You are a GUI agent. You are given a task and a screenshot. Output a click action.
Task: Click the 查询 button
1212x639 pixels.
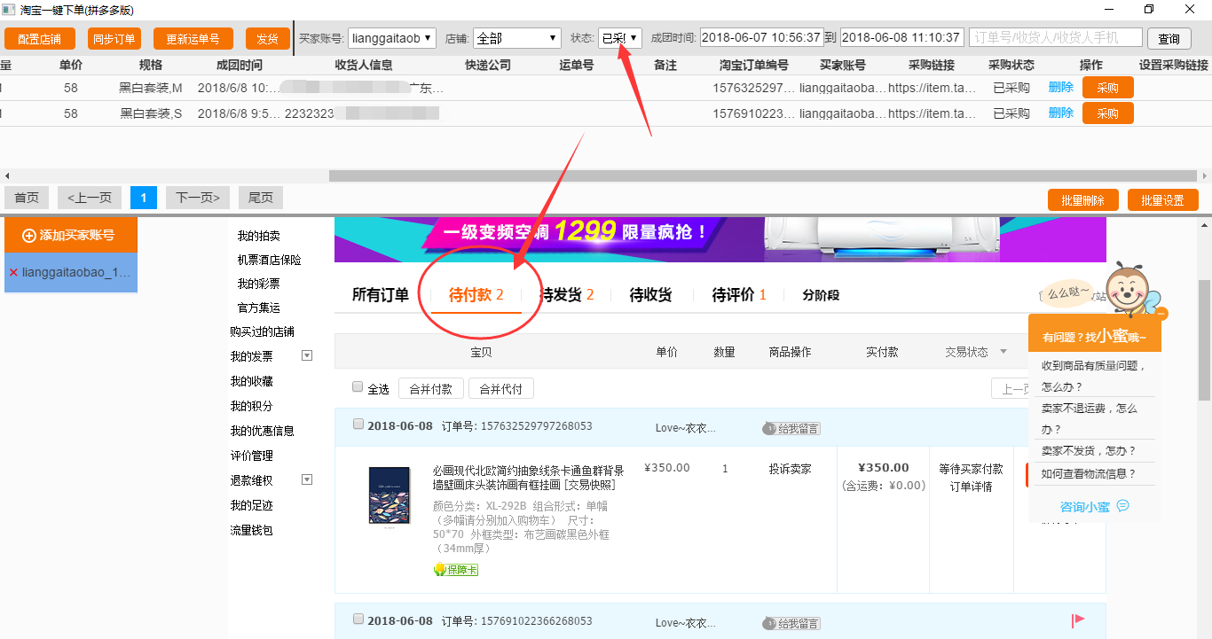point(1169,39)
